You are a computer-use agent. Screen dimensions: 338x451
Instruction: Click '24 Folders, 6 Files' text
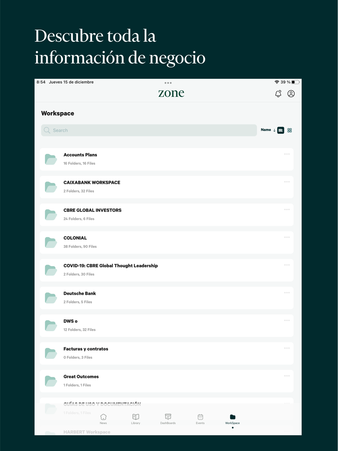(79, 219)
